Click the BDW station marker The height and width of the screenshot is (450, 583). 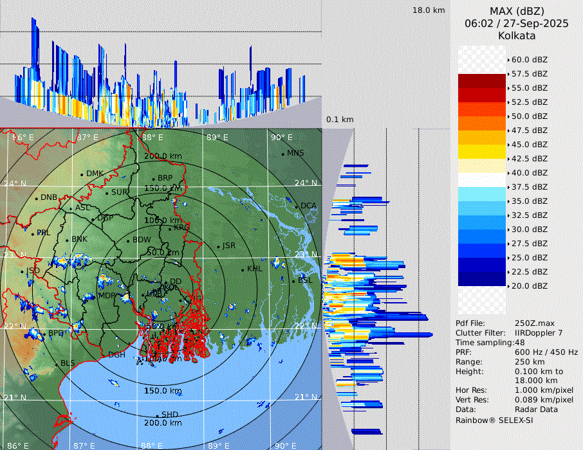coord(128,241)
